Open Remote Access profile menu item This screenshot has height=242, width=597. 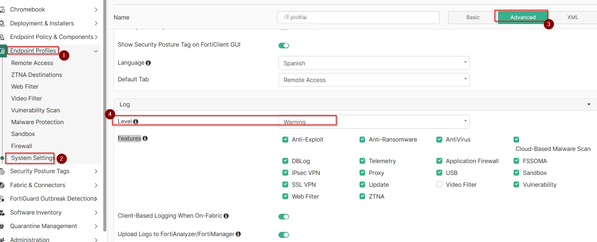click(x=32, y=63)
